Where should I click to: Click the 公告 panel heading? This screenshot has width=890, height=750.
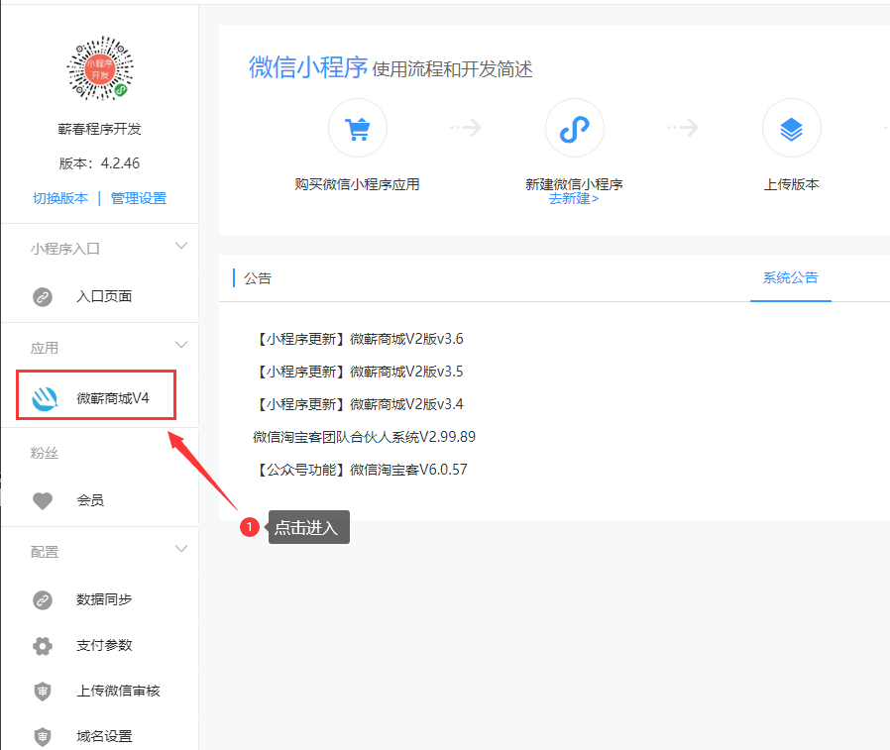pos(258,278)
